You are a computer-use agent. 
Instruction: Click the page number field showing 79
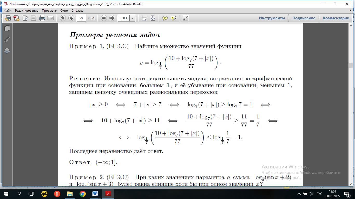[x=82, y=18]
